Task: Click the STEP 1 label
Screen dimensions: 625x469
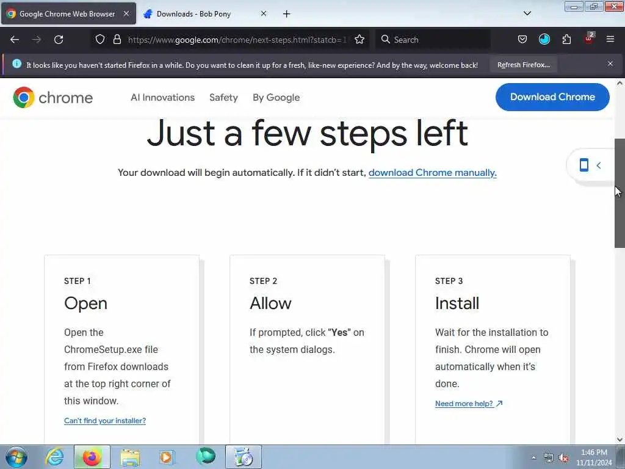Action: click(78, 281)
